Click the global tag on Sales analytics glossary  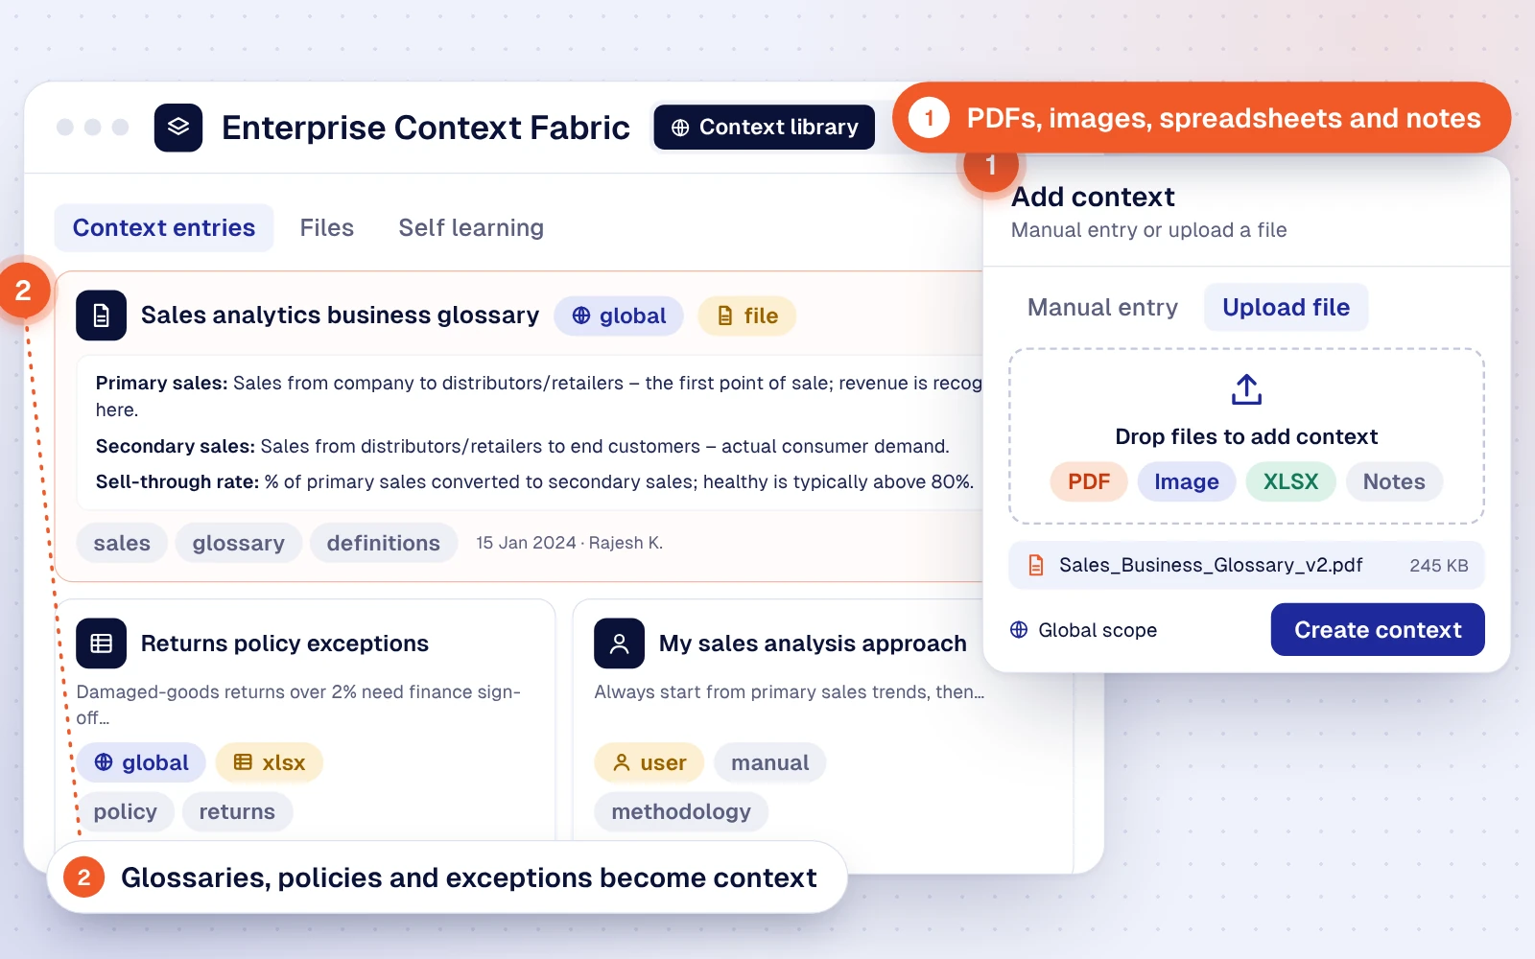click(619, 316)
